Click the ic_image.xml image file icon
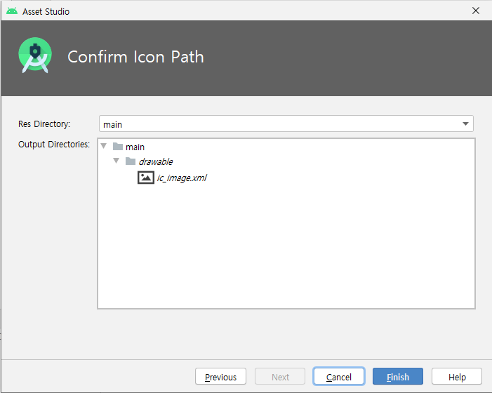Screen dimensions: 492x393 coord(146,178)
